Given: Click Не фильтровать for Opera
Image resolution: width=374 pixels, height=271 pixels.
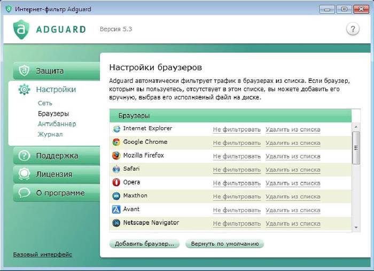Looking at the screenshot, I should [x=237, y=183].
